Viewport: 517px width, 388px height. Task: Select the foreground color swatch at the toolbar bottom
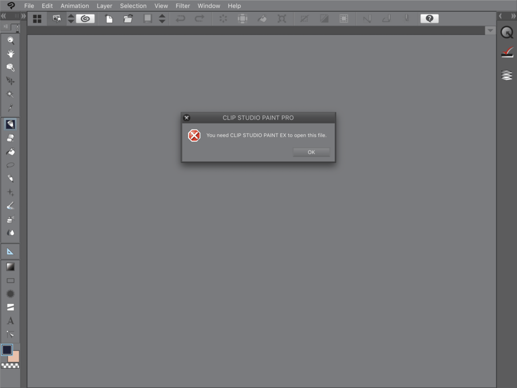6,350
